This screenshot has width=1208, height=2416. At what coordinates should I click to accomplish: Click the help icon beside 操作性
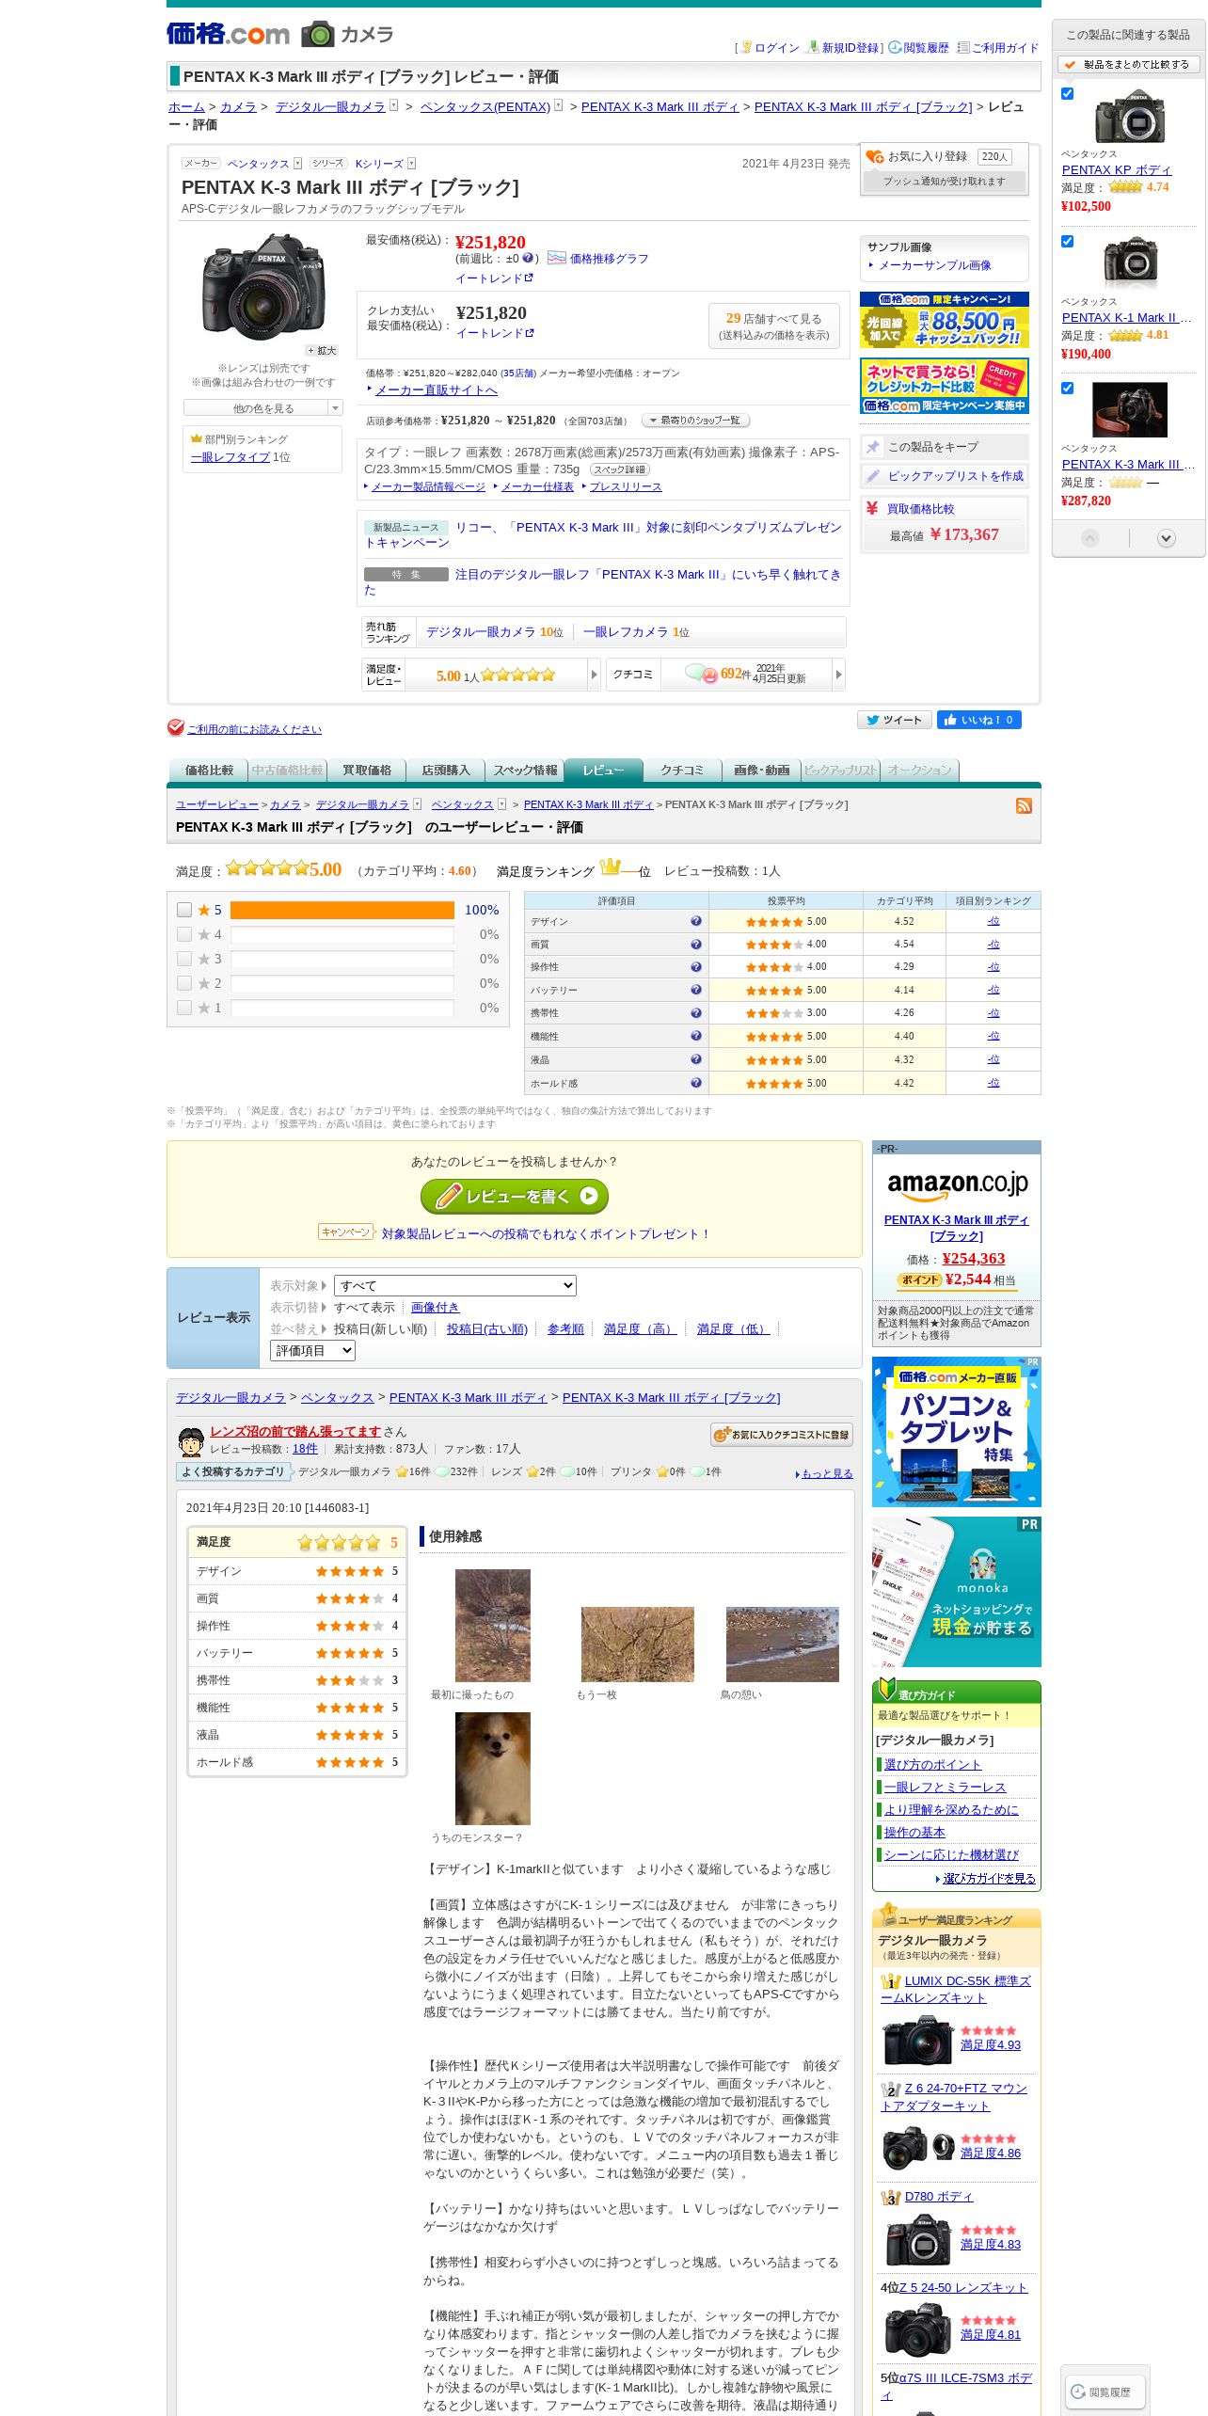pyautogui.click(x=696, y=967)
